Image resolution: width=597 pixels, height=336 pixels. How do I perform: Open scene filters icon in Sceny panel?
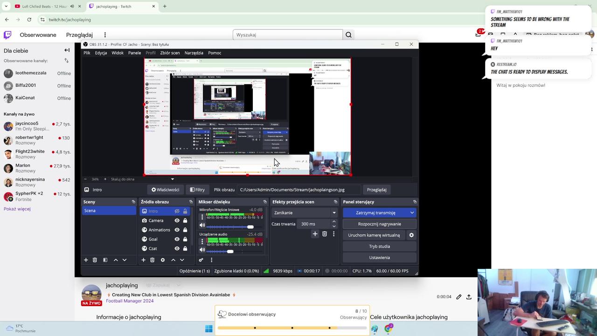pyautogui.click(x=105, y=260)
